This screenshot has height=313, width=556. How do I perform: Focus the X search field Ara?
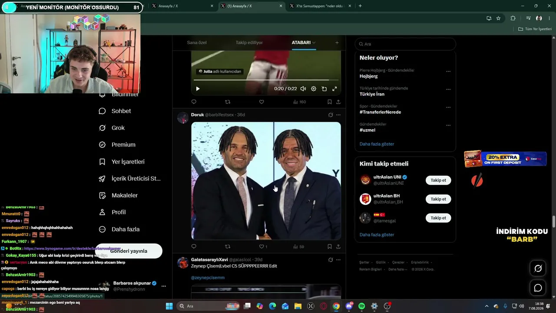coord(405,44)
